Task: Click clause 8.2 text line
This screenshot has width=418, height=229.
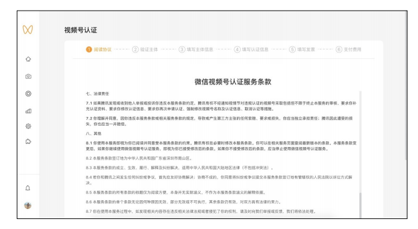Action: point(139,158)
